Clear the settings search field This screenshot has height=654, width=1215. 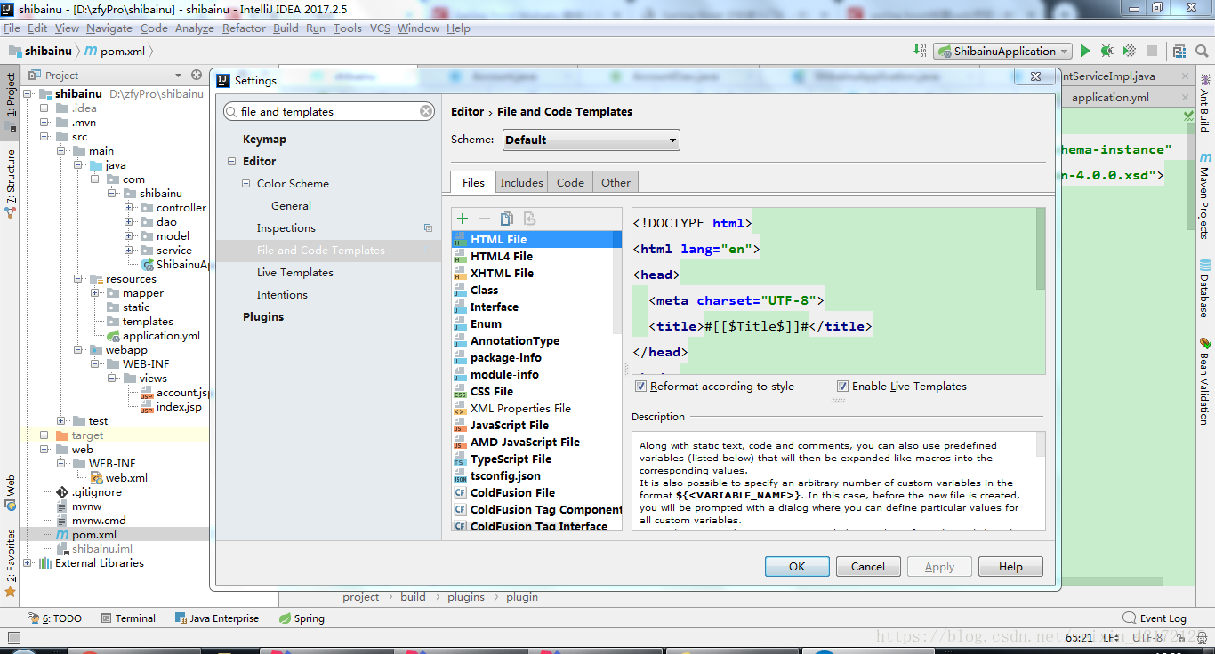[426, 111]
